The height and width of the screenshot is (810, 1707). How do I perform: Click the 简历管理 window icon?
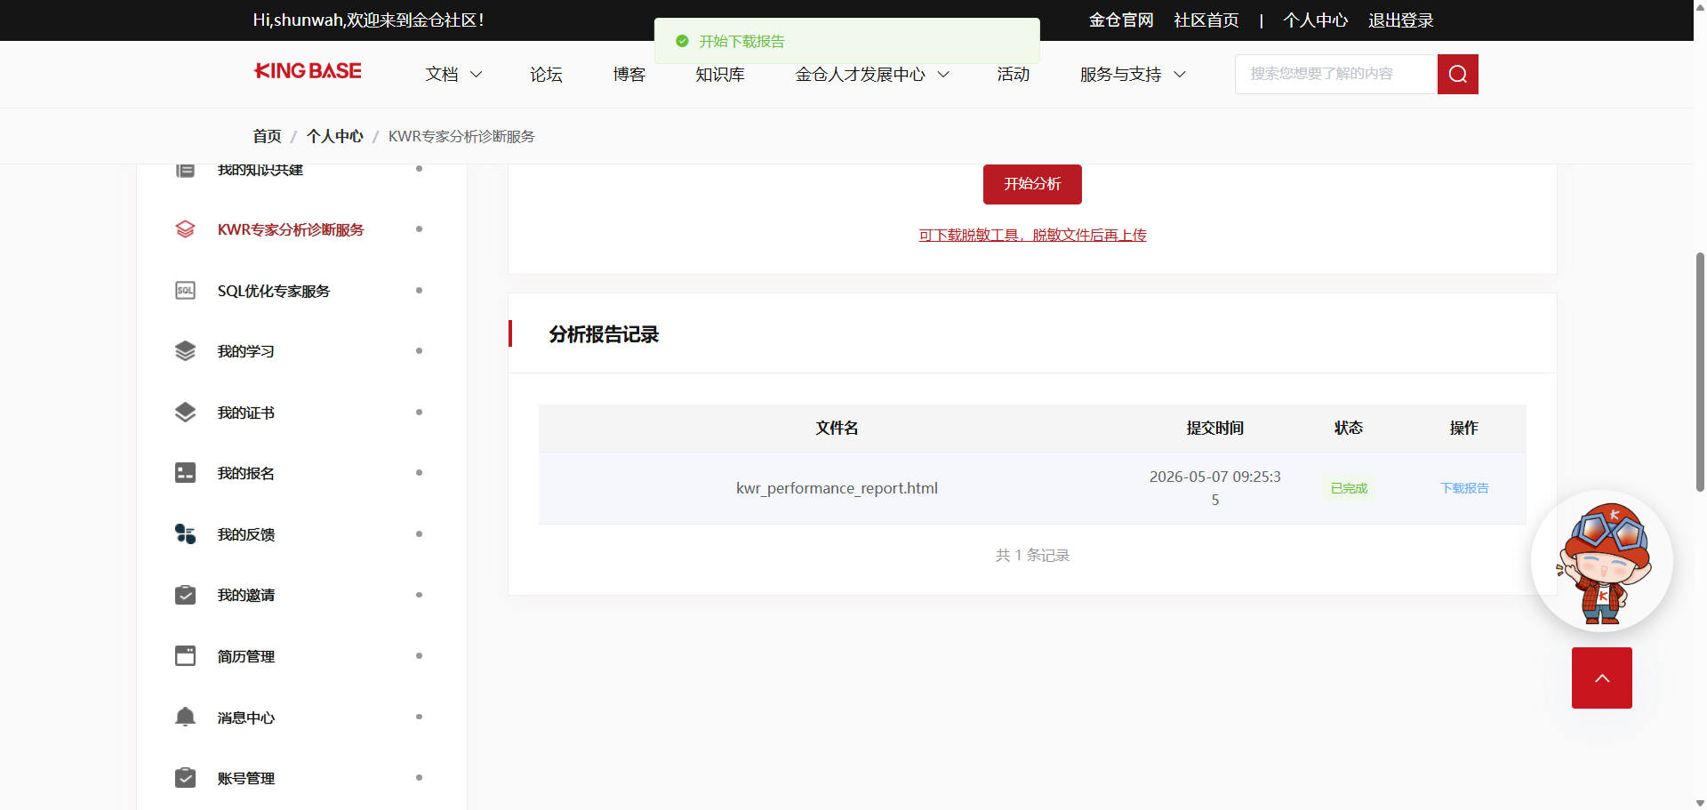tap(185, 656)
